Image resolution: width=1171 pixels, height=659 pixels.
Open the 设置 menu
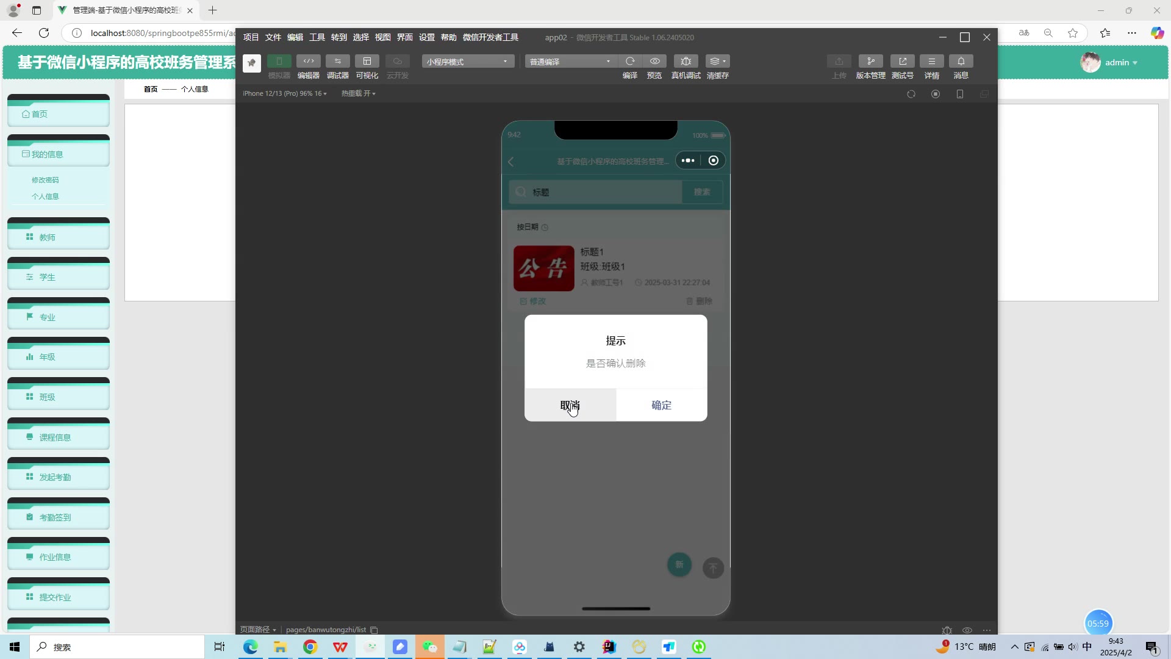[x=426, y=37]
